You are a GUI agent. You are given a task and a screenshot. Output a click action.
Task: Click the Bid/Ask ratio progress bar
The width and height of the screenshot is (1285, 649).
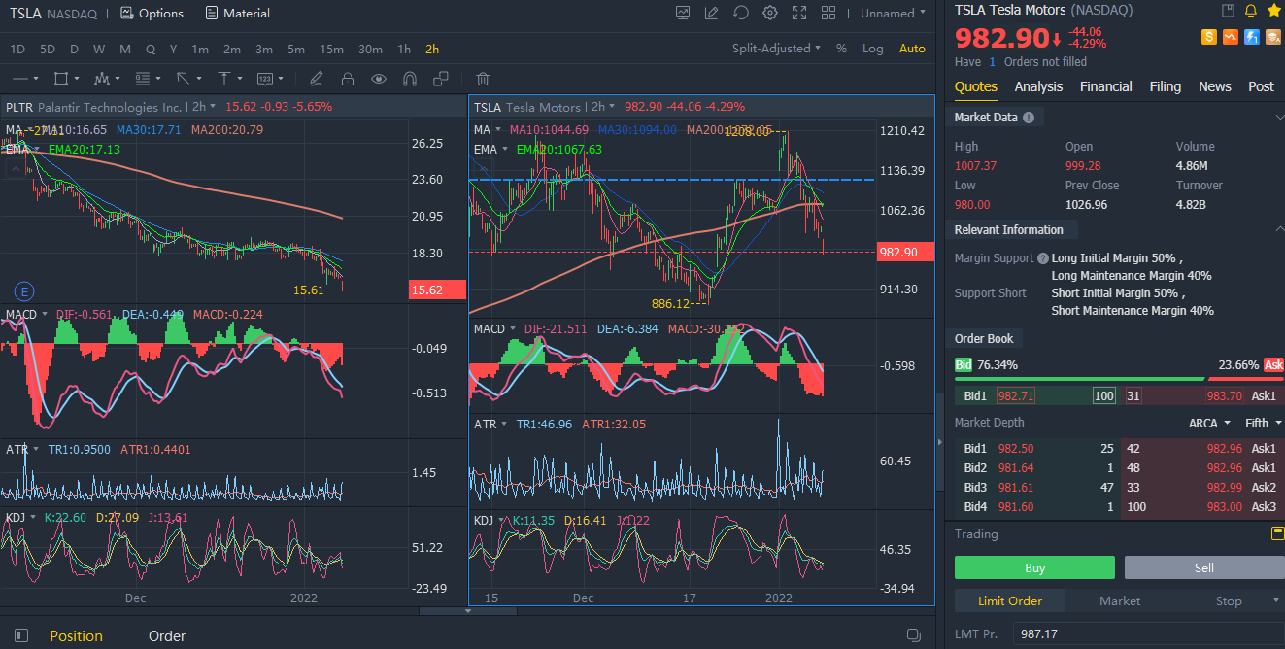tap(1119, 379)
